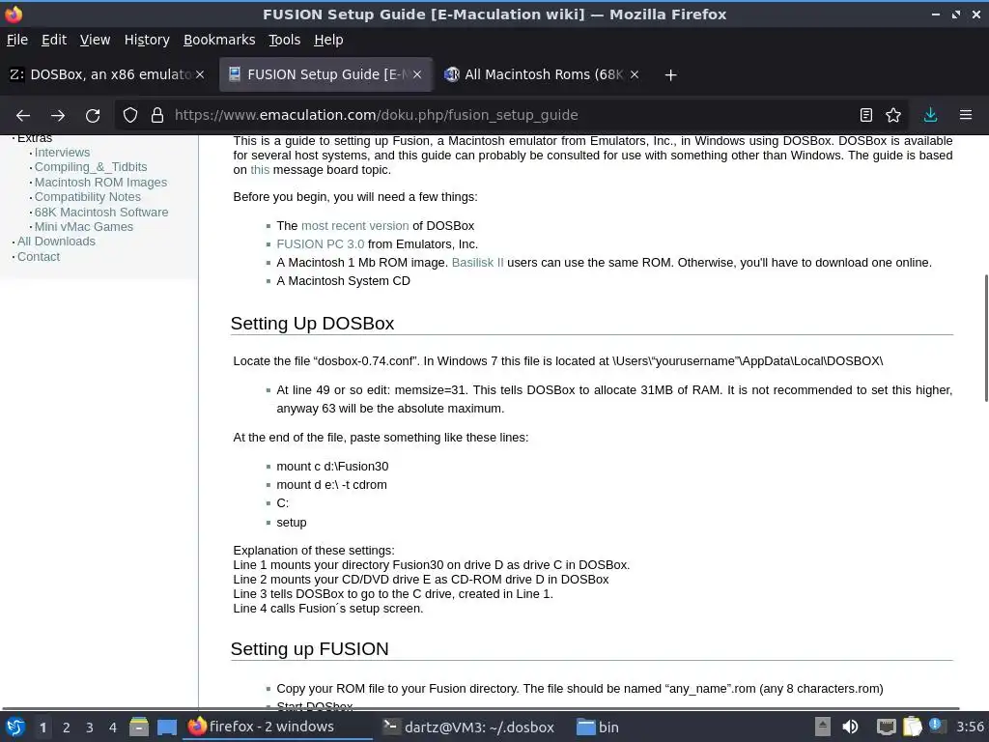The image size is (989, 742).
Task: Select the FUSION Setup Guide tab
Action: (325, 74)
